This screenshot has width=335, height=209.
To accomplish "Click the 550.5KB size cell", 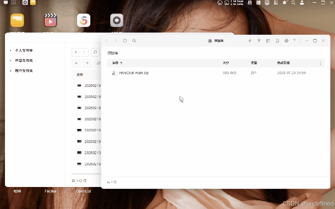I will point(229,73).
